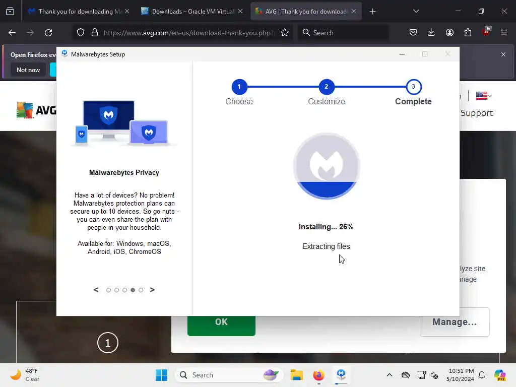This screenshot has height=387, width=516.
Task: Click the Malwarebytes Setup taskbar icon
Action: click(341, 374)
